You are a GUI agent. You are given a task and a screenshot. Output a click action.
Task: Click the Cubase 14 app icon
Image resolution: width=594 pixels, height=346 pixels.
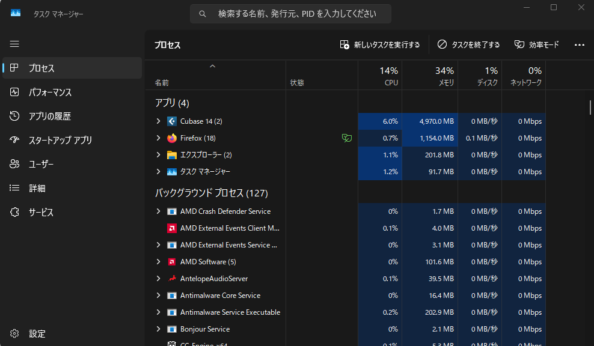coord(172,121)
